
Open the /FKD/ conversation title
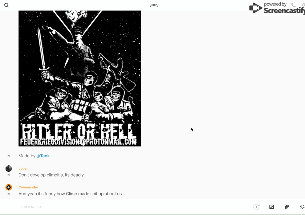pyautogui.click(x=154, y=5)
